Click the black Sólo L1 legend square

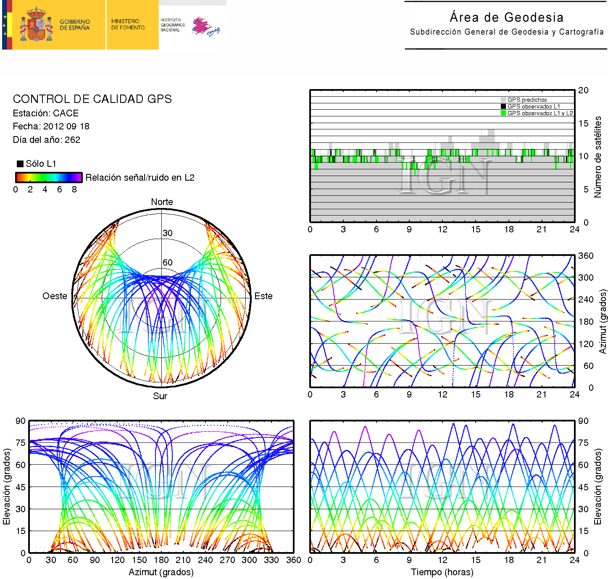point(20,164)
